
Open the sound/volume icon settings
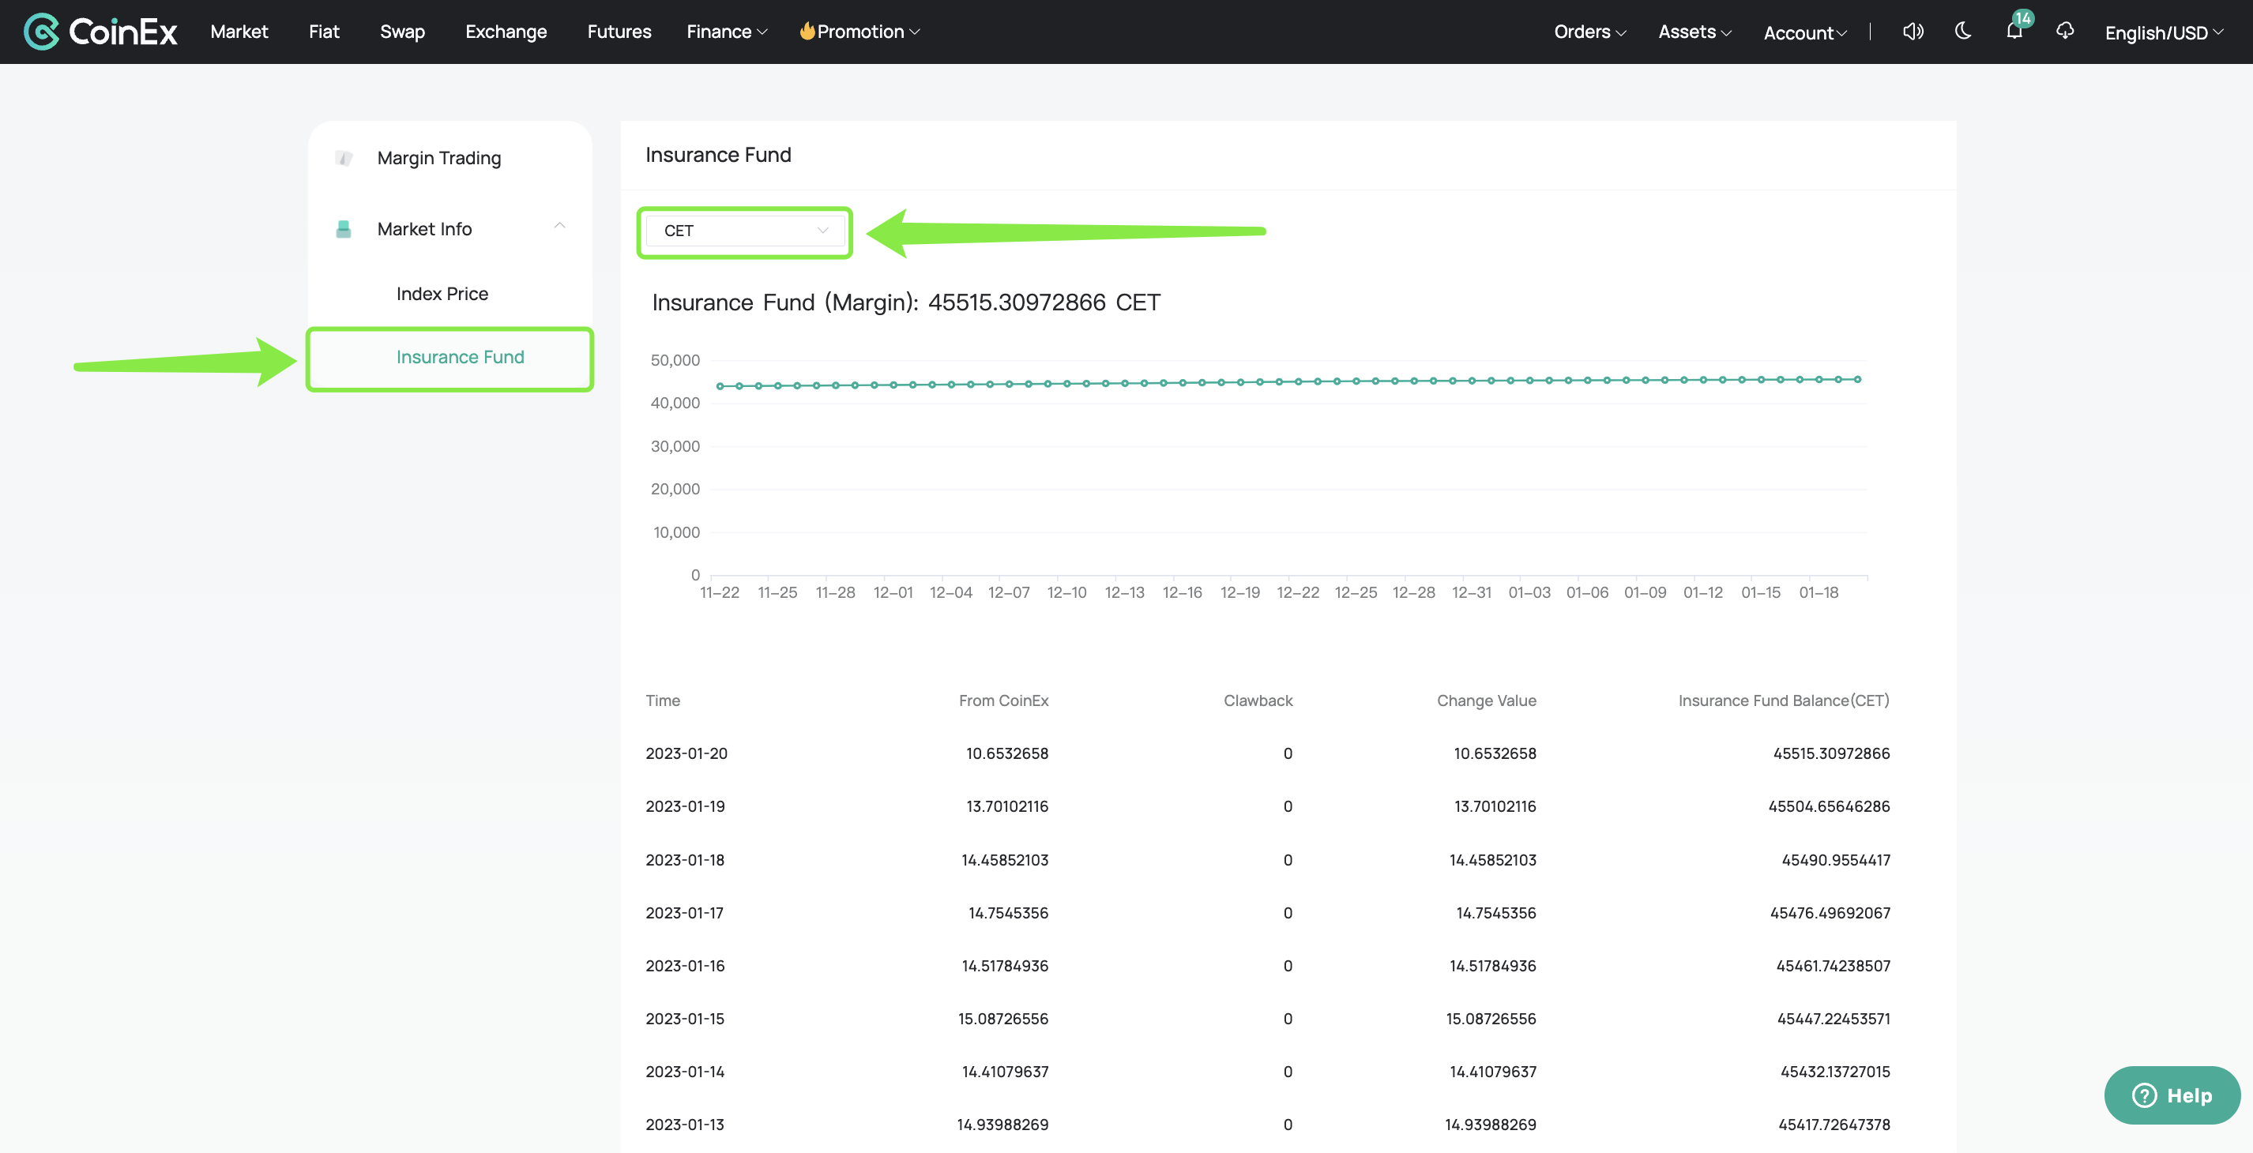point(1910,31)
